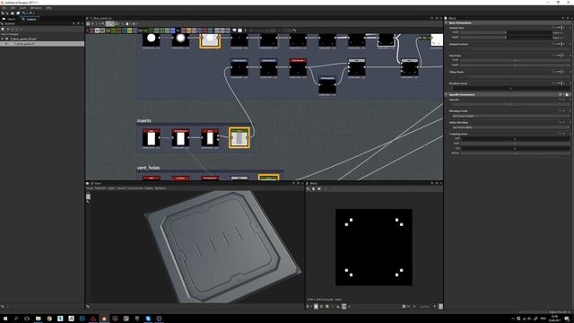Select the white circle node in graph

(x=152, y=39)
